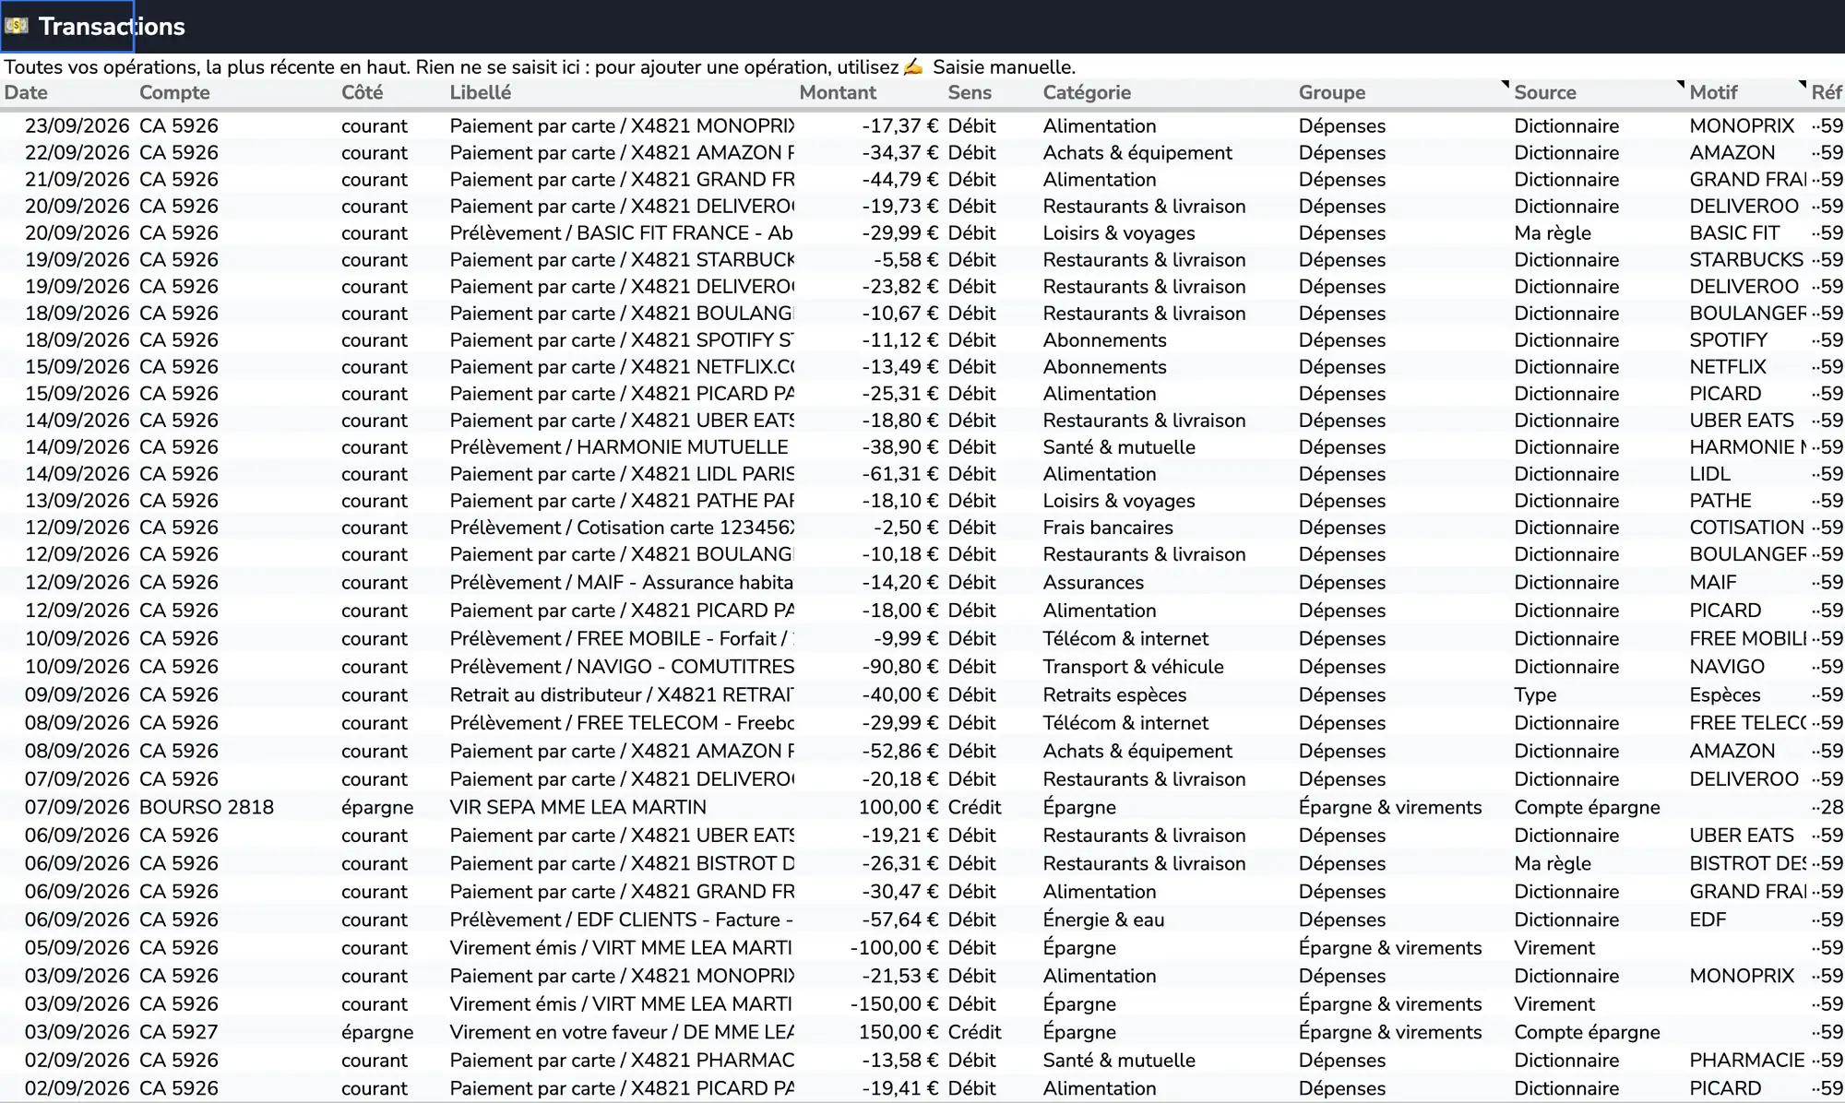The image size is (1845, 1103).
Task: Select the CA 5927 account cell
Action: pyautogui.click(x=179, y=1032)
